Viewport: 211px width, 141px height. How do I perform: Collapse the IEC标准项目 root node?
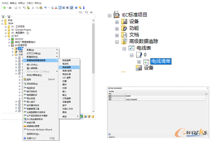click(110, 16)
